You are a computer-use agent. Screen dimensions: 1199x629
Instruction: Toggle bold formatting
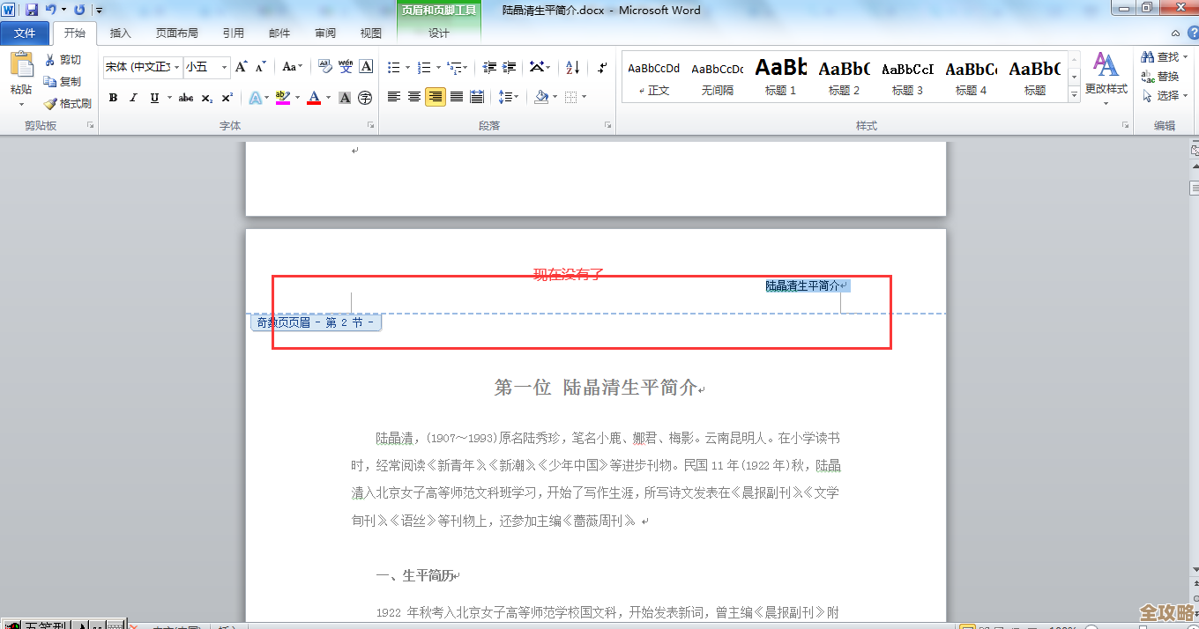[x=113, y=98]
